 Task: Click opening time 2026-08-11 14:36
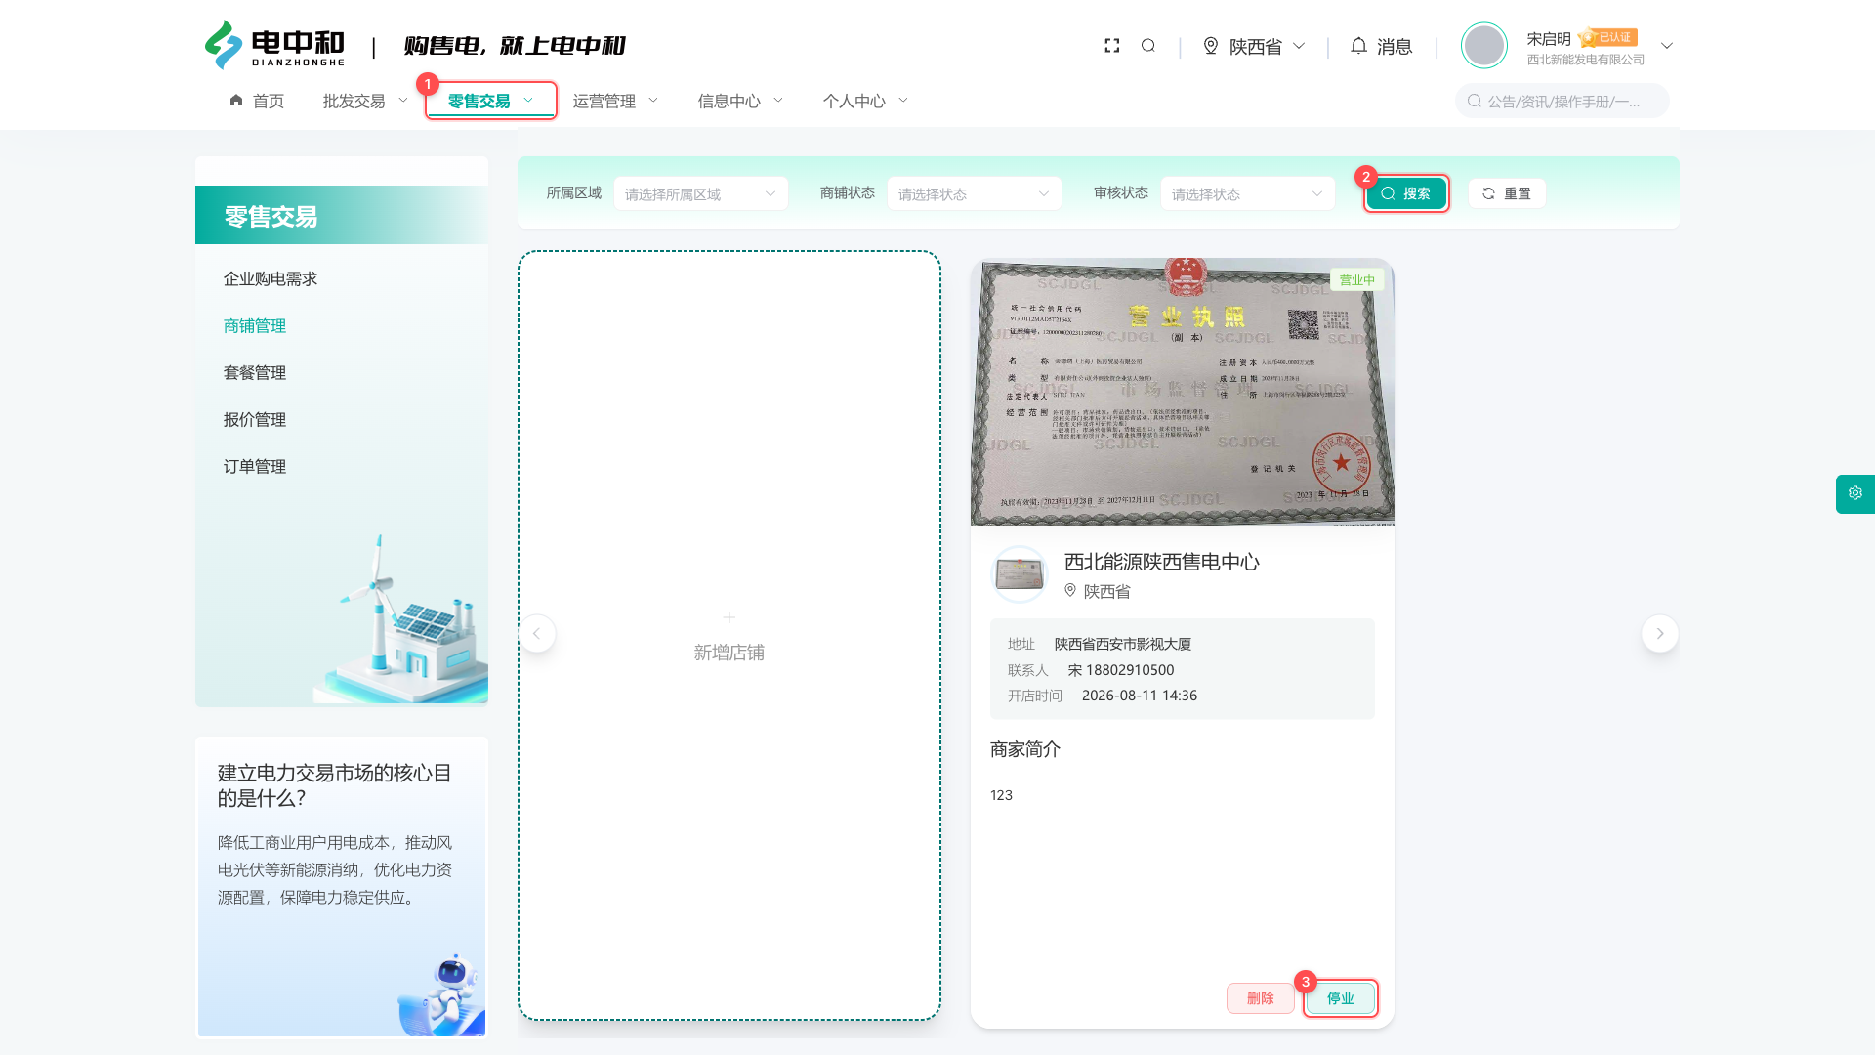click(x=1140, y=696)
